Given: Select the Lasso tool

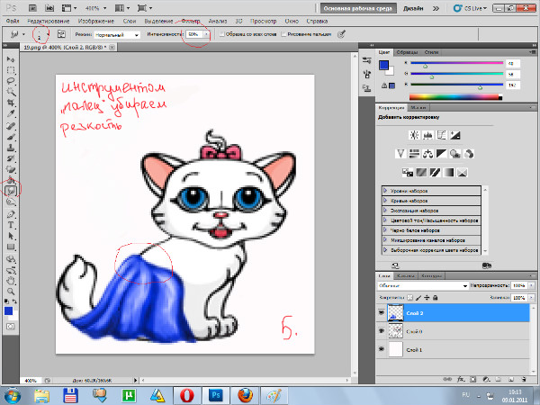Looking at the screenshot, I should tap(11, 81).
